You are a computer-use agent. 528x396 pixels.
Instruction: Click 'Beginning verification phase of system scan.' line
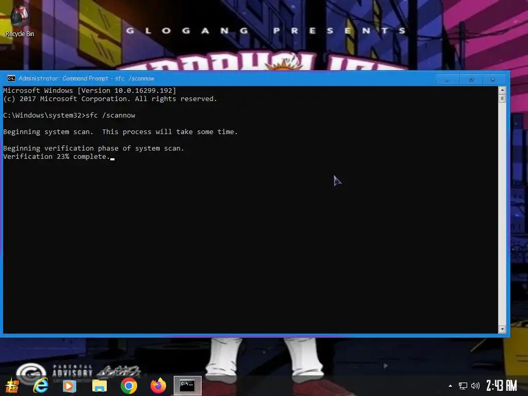(x=94, y=148)
